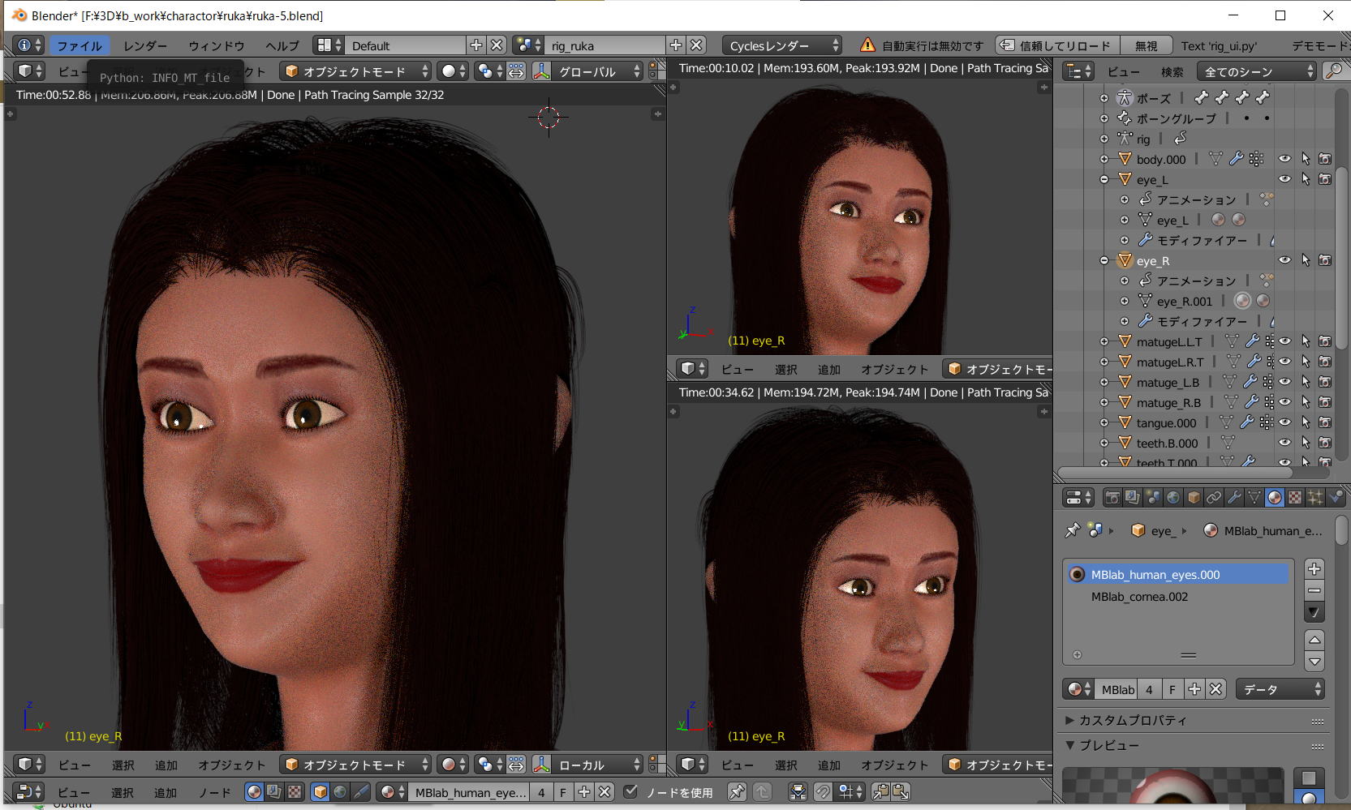
Task: Open the ファイル menu
Action: point(79,45)
